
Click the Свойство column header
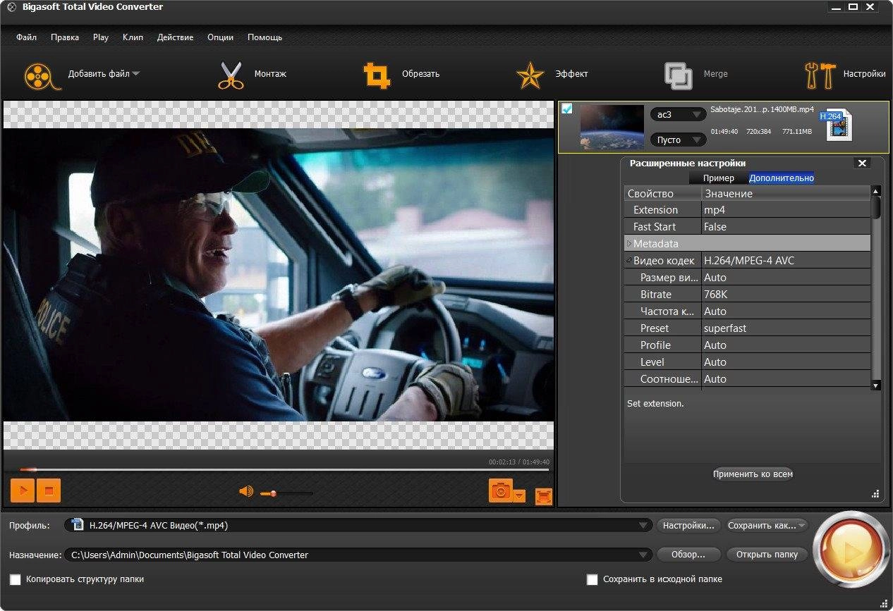pyautogui.click(x=663, y=193)
